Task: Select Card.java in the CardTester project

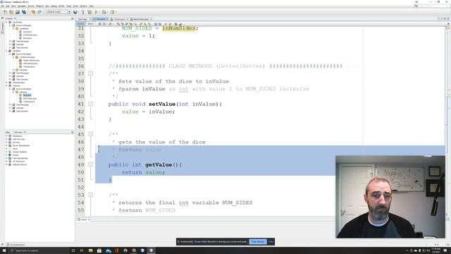Action: coord(27,32)
